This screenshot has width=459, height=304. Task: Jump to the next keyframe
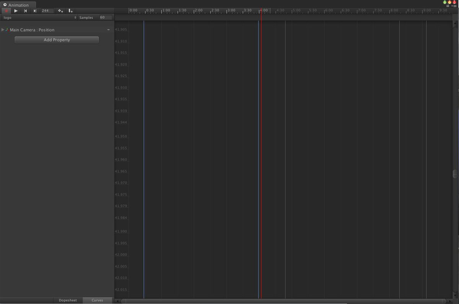click(35, 11)
